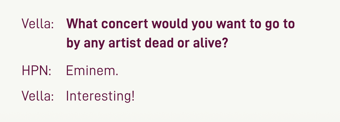Click the answer "Eminem."

92,71
